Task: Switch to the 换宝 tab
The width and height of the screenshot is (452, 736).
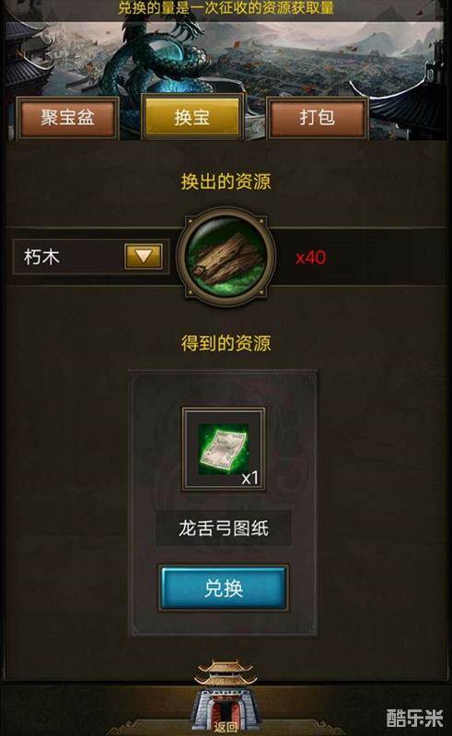Action: (192, 117)
